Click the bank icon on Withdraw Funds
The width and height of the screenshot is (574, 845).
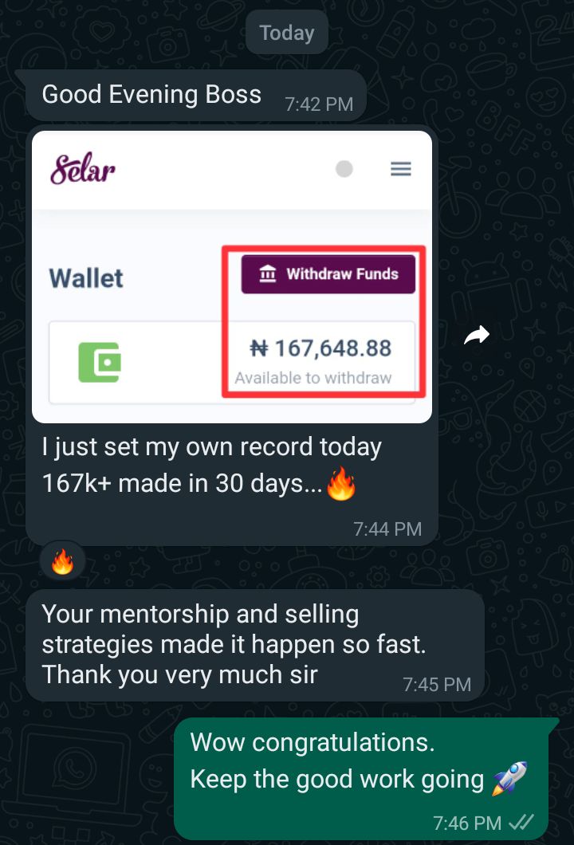(269, 274)
